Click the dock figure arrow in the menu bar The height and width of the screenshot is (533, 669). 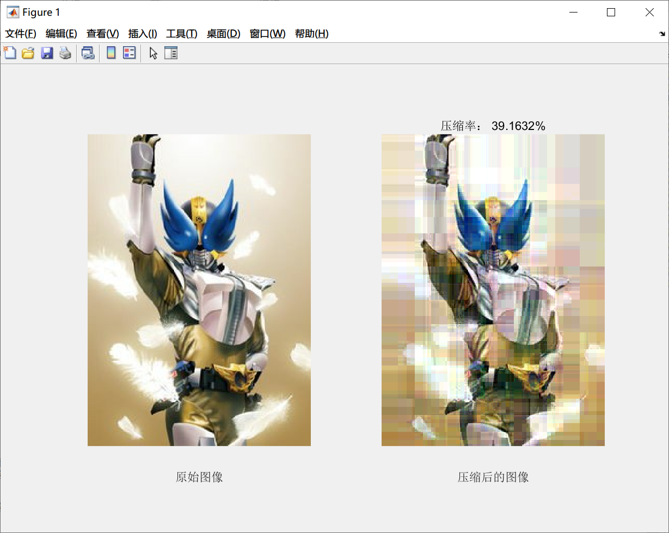(661, 34)
